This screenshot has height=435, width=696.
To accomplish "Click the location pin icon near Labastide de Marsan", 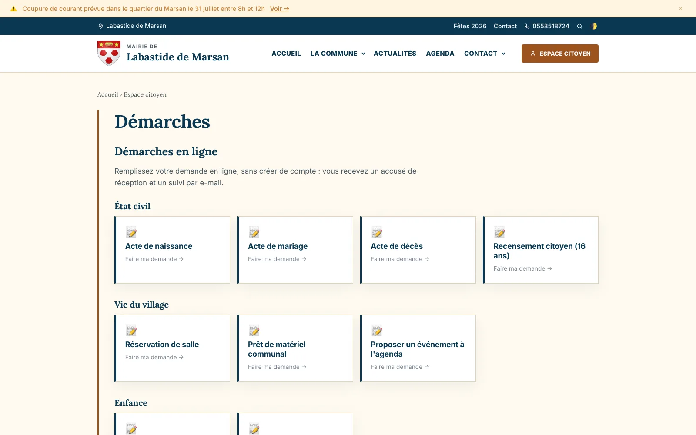I will (x=100, y=26).
